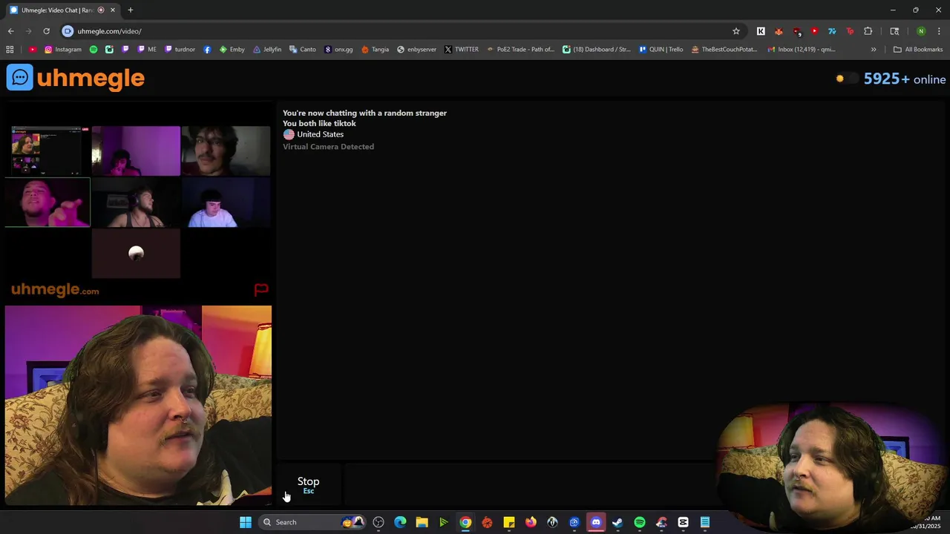
Task: Click the 'United States' country label
Action: (x=320, y=134)
